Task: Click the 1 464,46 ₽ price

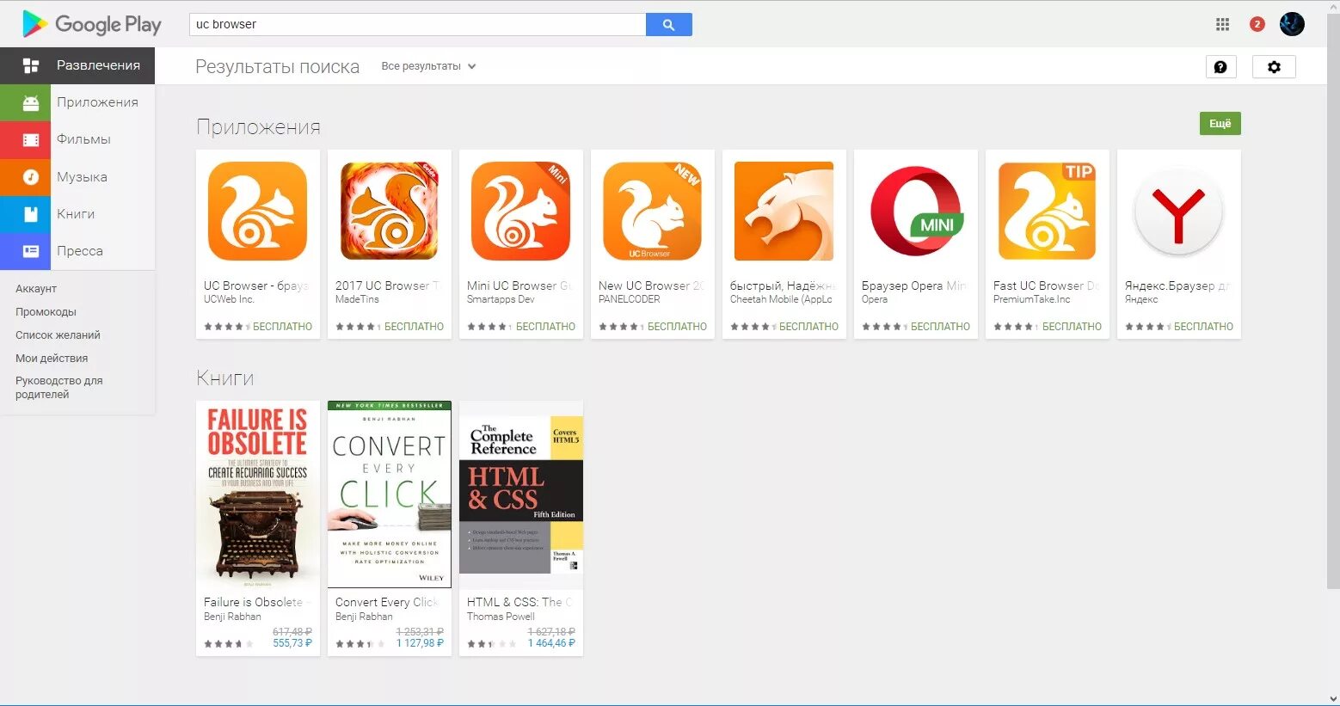Action: [x=551, y=643]
